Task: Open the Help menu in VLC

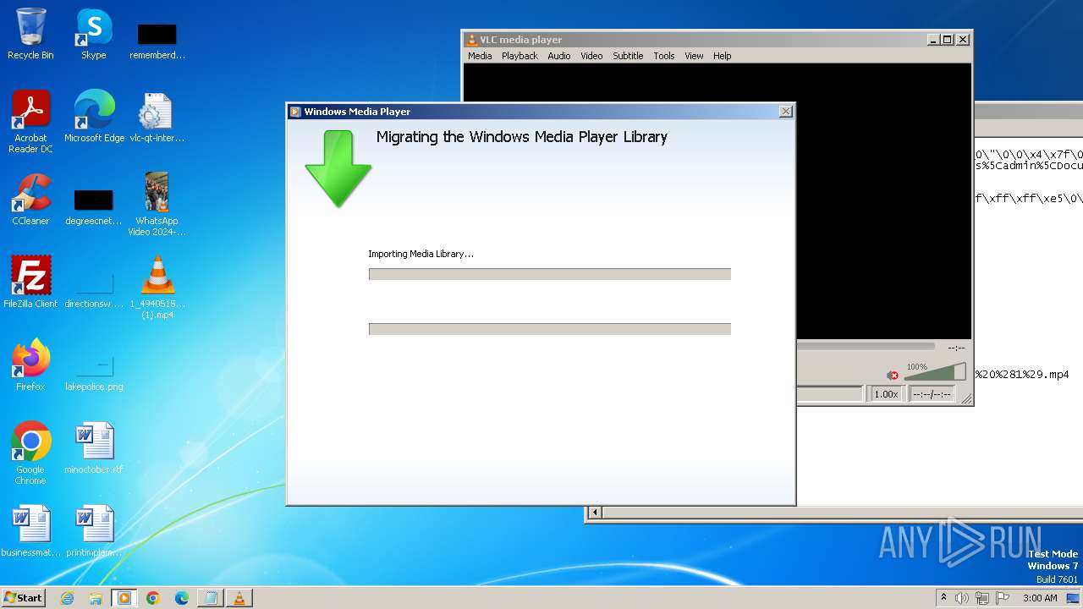Action: point(722,56)
